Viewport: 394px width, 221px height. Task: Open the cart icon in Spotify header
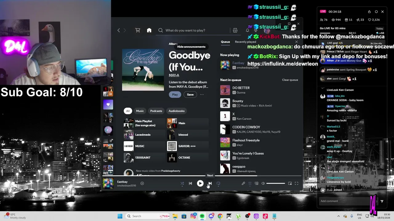pyautogui.click(x=138, y=30)
